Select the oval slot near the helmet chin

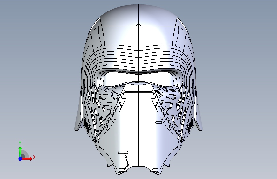[x=123, y=152]
